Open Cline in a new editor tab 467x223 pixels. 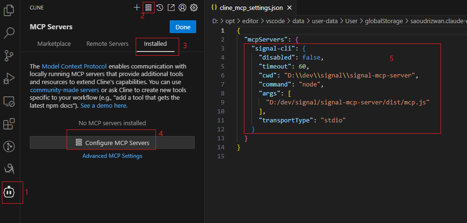pyautogui.click(x=171, y=8)
